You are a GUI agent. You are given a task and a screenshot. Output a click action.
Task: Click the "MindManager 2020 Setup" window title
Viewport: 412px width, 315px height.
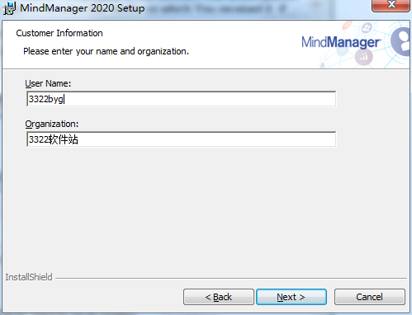[x=83, y=8]
